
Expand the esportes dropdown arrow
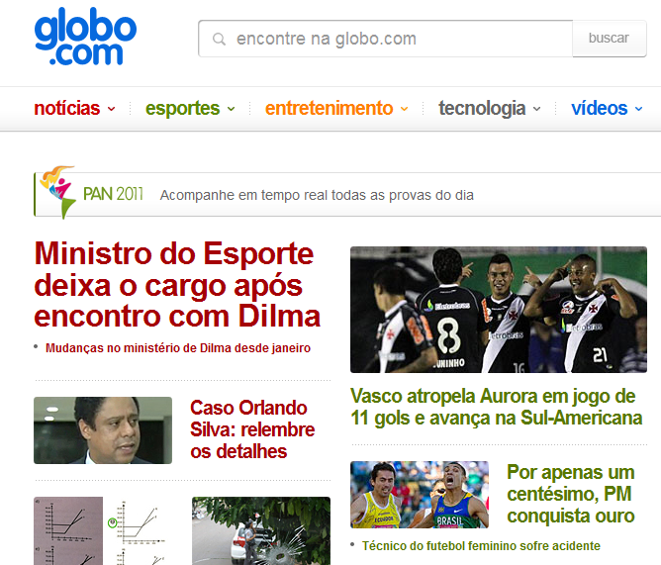(x=231, y=109)
